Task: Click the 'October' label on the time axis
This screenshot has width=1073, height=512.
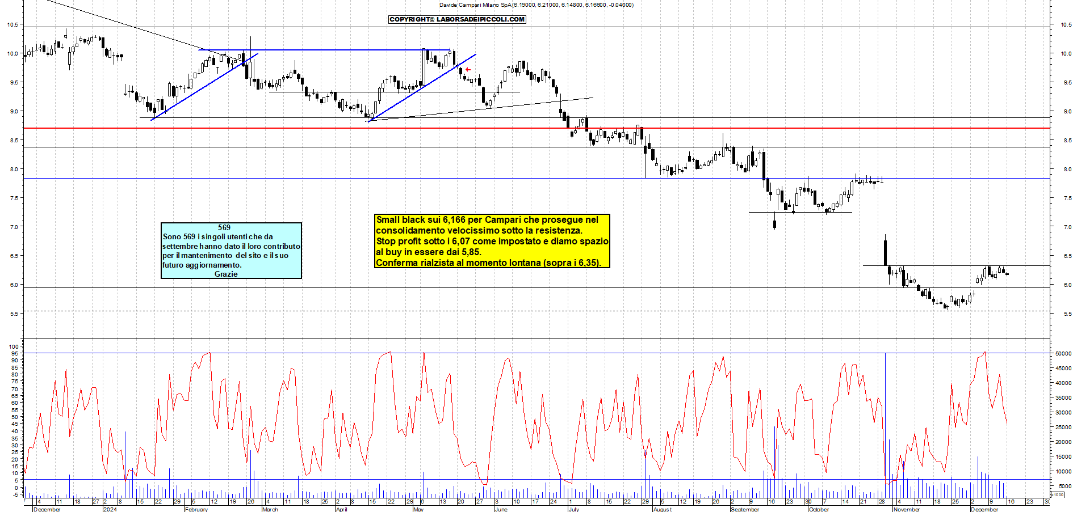Action: [x=819, y=509]
